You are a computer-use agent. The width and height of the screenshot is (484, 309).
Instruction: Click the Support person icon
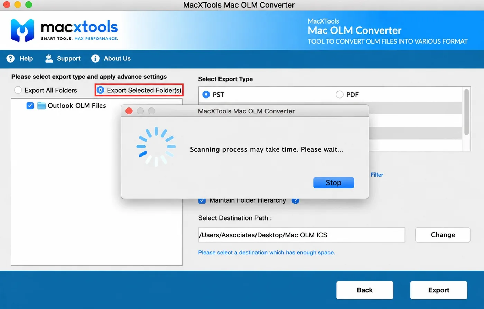(x=49, y=58)
